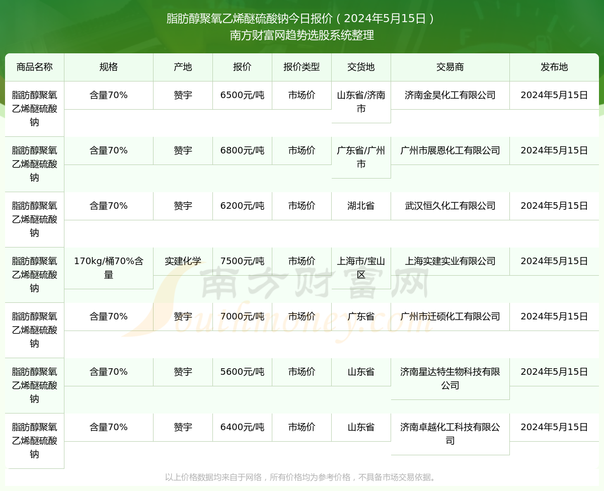This screenshot has height=491, width=604.
Task: Select the 规格 column header
Action: 109,67
